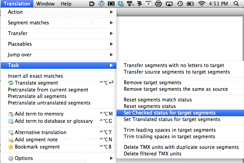Expand the Action submenu
244x163 pixels.
58,12
